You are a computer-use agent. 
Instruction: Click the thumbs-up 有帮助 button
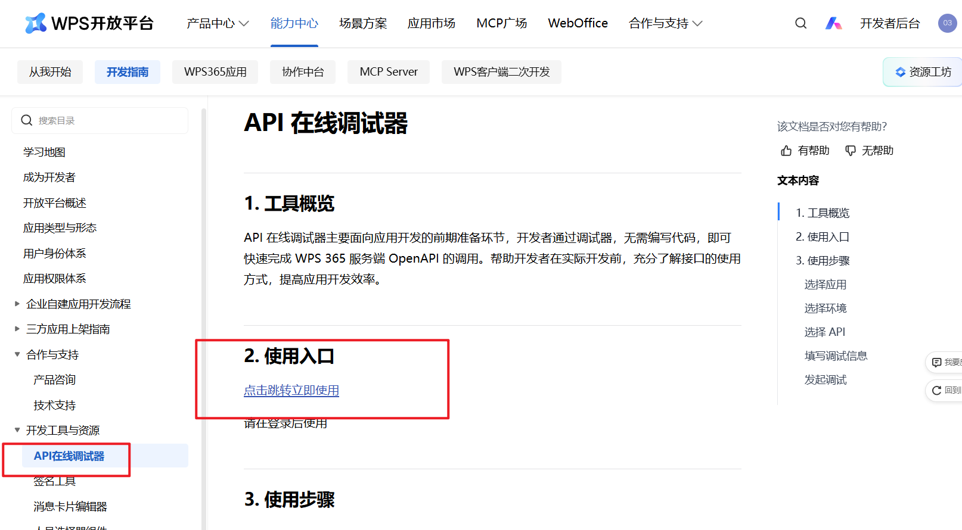pyautogui.click(x=805, y=151)
